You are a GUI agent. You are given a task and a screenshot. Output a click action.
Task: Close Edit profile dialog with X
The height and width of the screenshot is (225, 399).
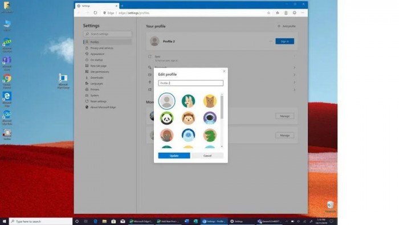(224, 71)
